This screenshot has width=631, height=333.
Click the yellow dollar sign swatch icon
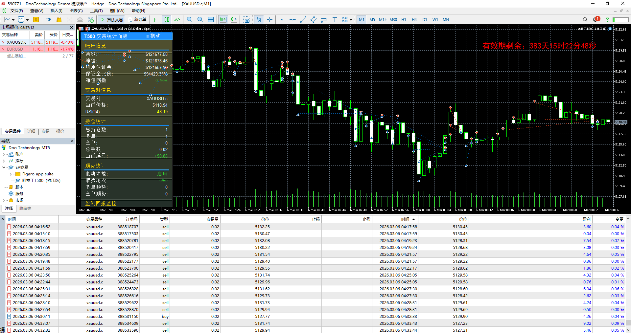tap(36, 19)
